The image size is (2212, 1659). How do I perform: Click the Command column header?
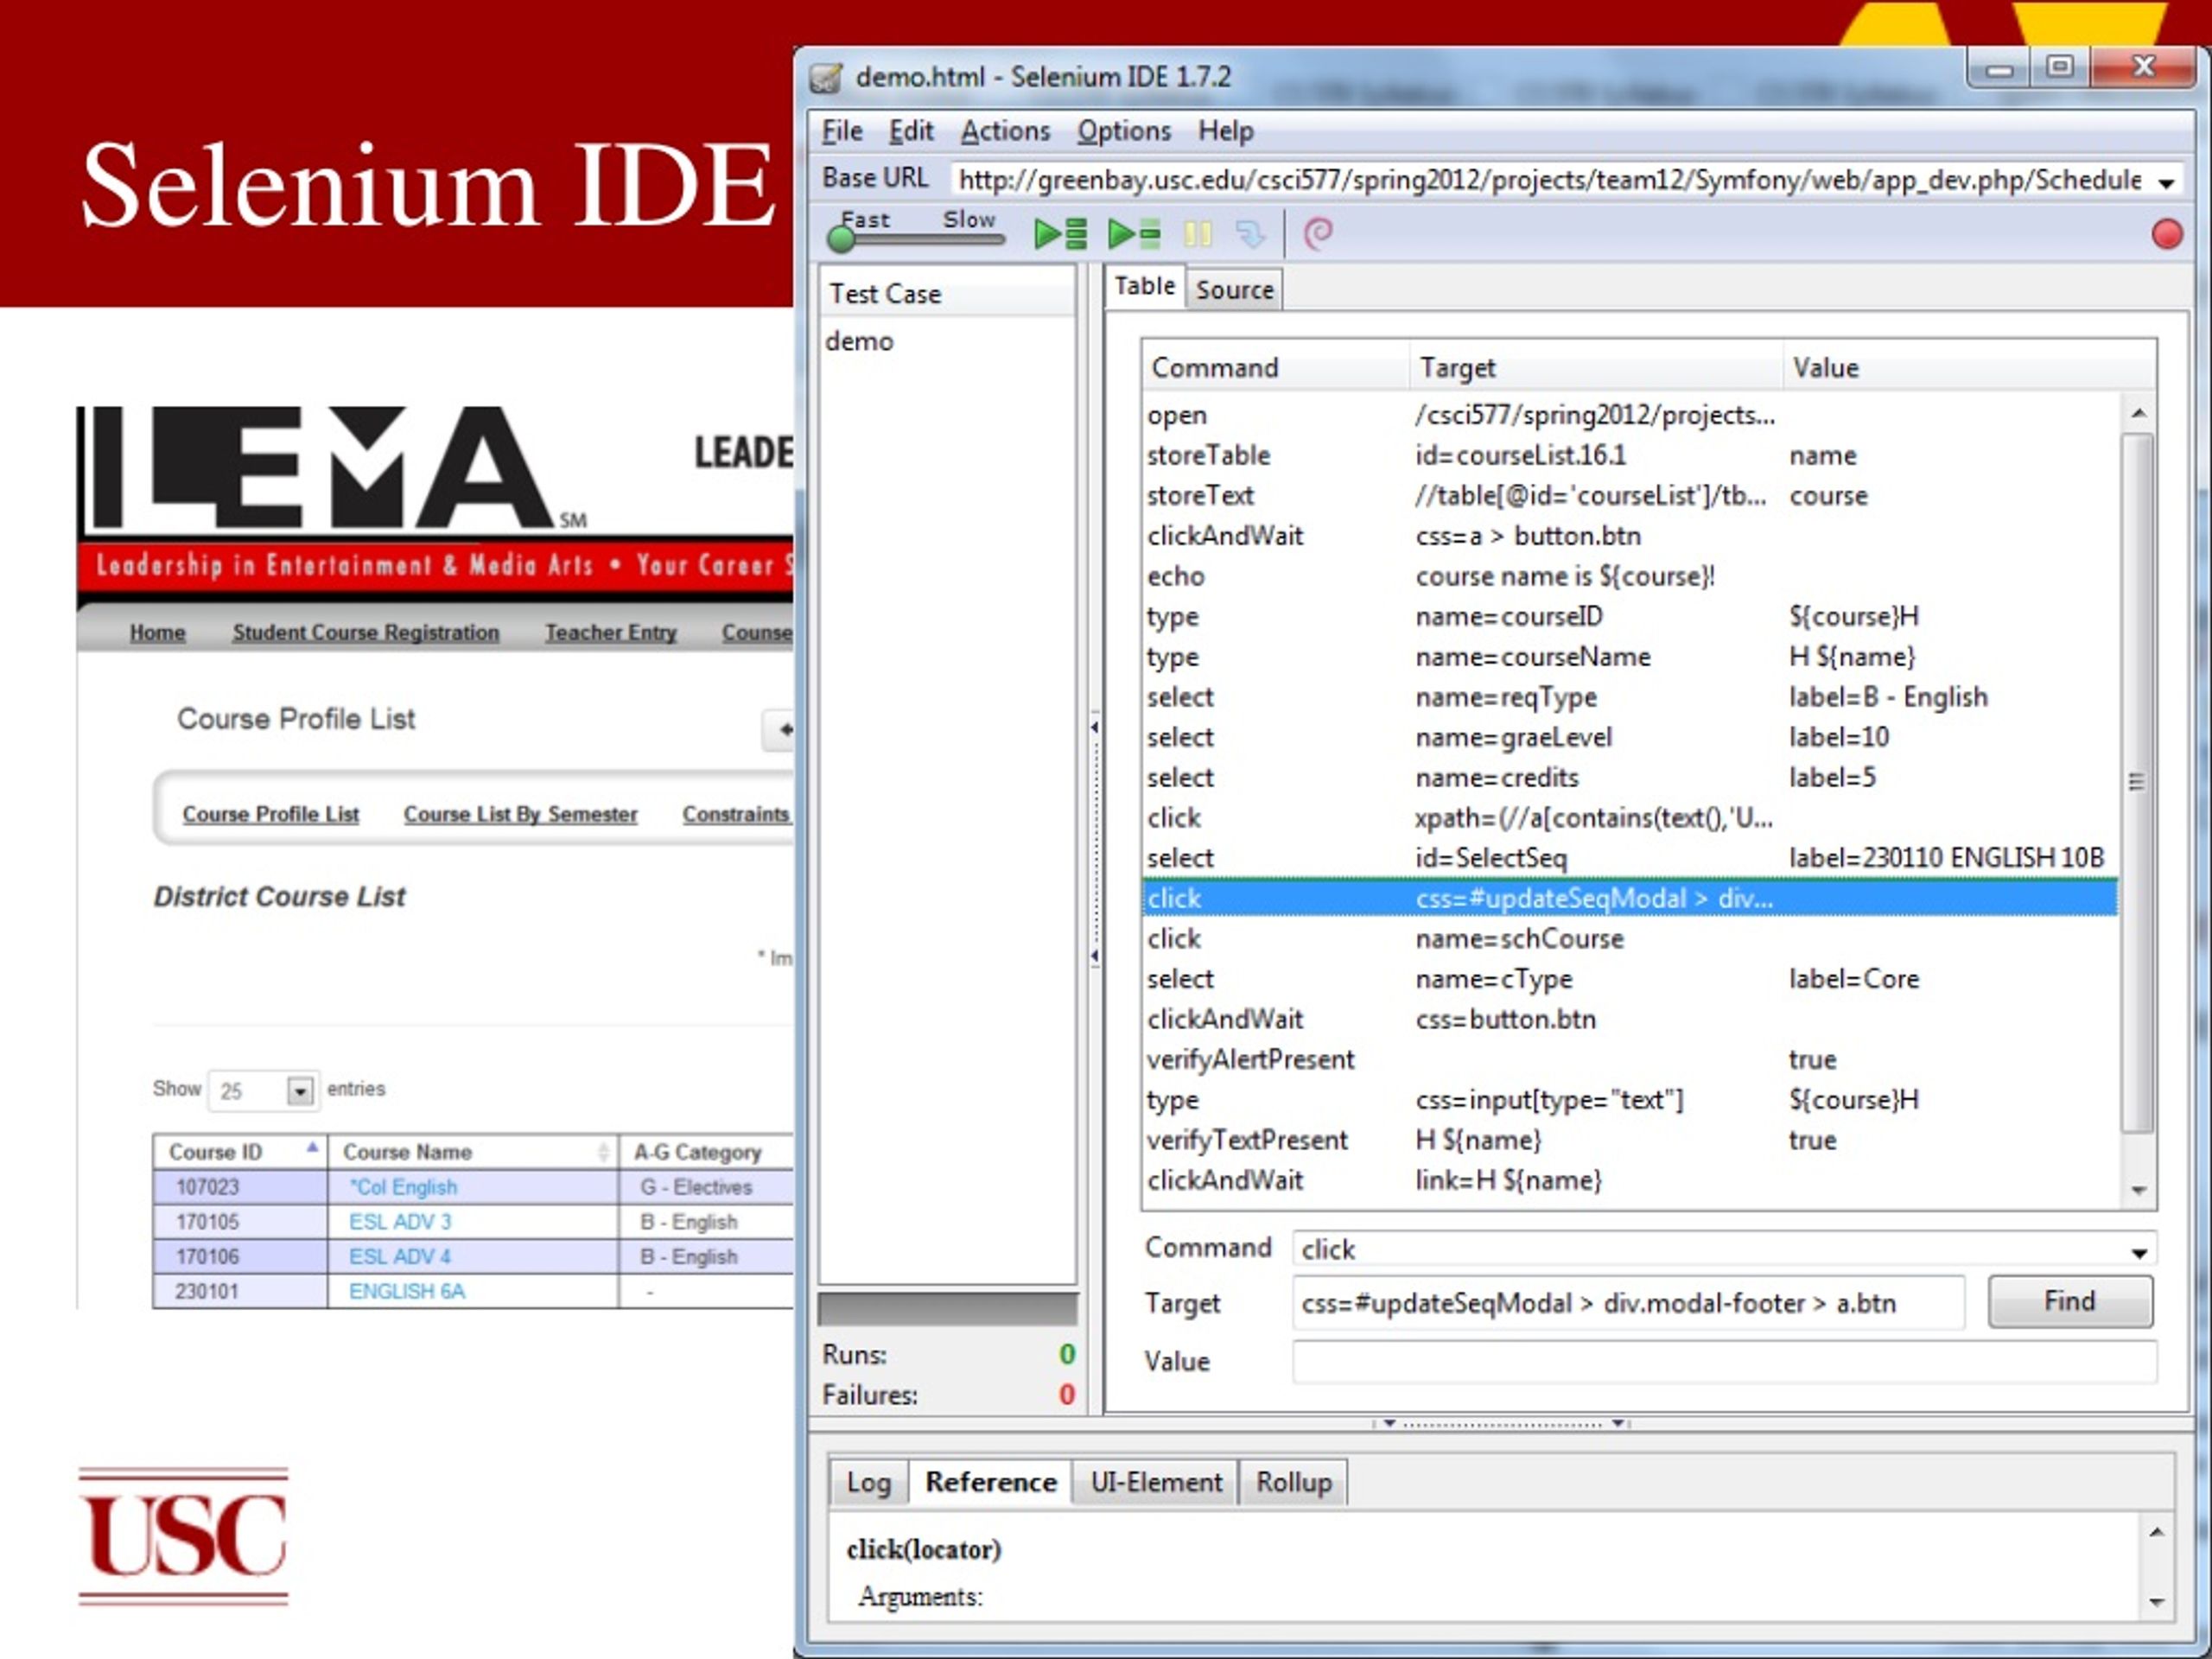[x=1275, y=368]
